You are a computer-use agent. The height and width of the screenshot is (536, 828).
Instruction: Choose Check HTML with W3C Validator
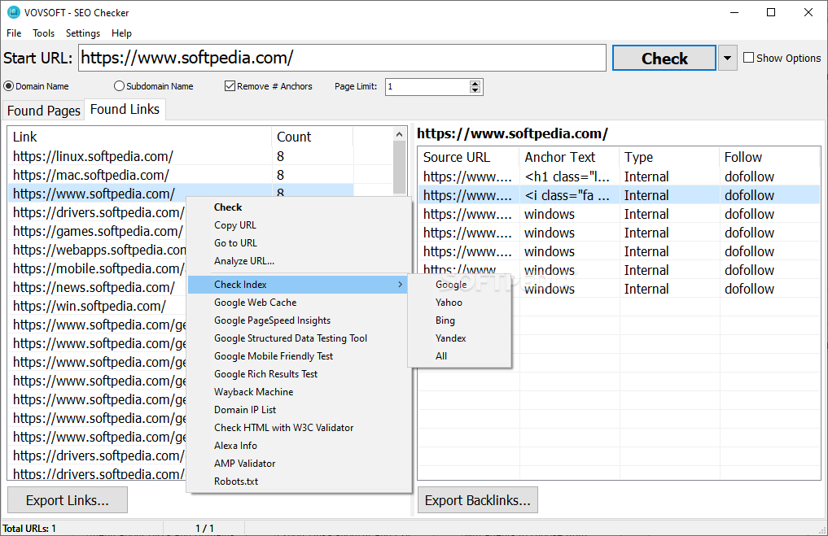pos(299,428)
